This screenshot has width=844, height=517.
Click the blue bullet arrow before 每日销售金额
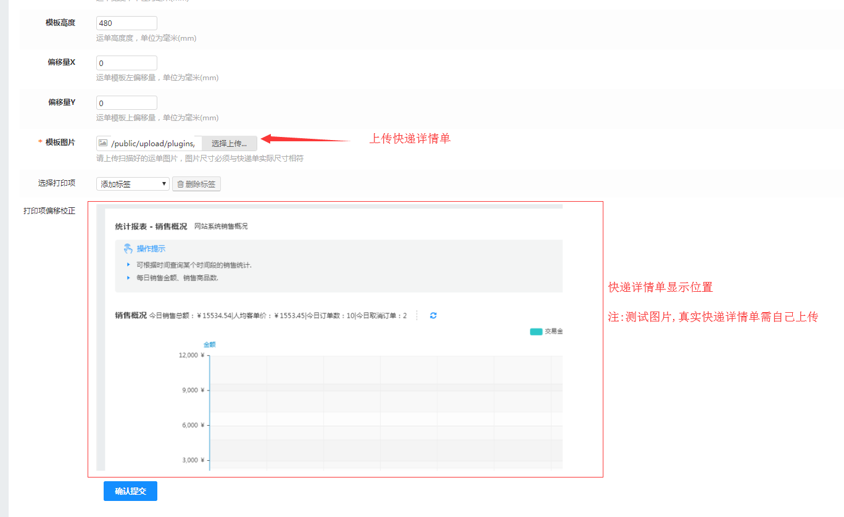(x=128, y=278)
